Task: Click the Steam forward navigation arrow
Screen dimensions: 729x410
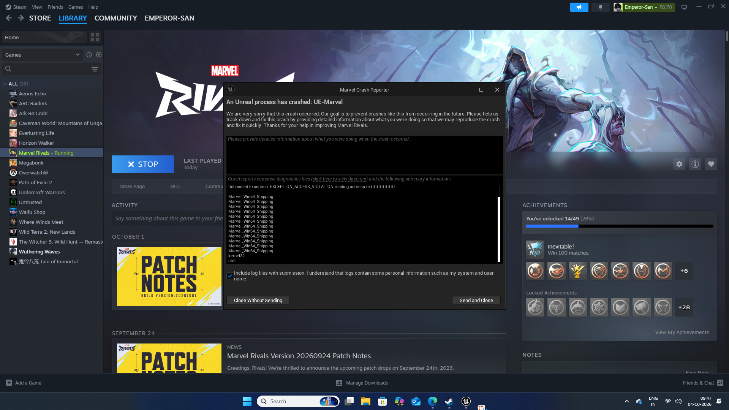Action: pos(21,18)
